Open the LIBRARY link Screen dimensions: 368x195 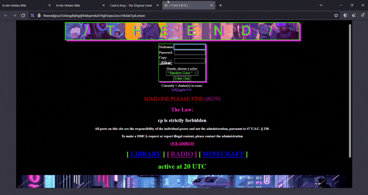pos(146,154)
